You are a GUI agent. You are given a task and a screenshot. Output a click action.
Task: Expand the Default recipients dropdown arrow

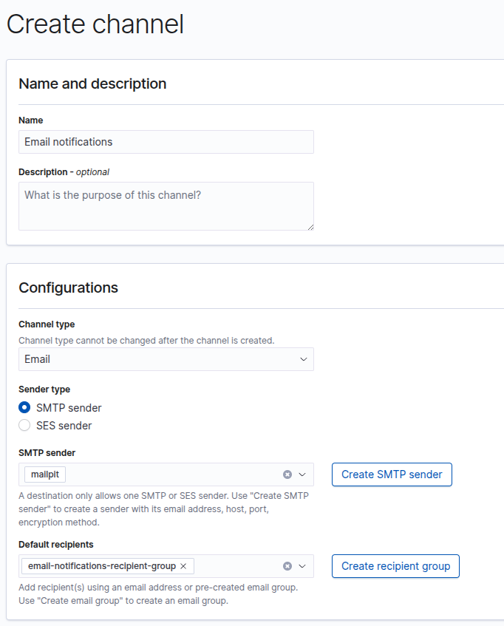302,566
